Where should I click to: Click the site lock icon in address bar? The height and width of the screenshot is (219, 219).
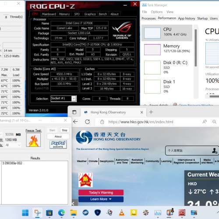coord(102,122)
